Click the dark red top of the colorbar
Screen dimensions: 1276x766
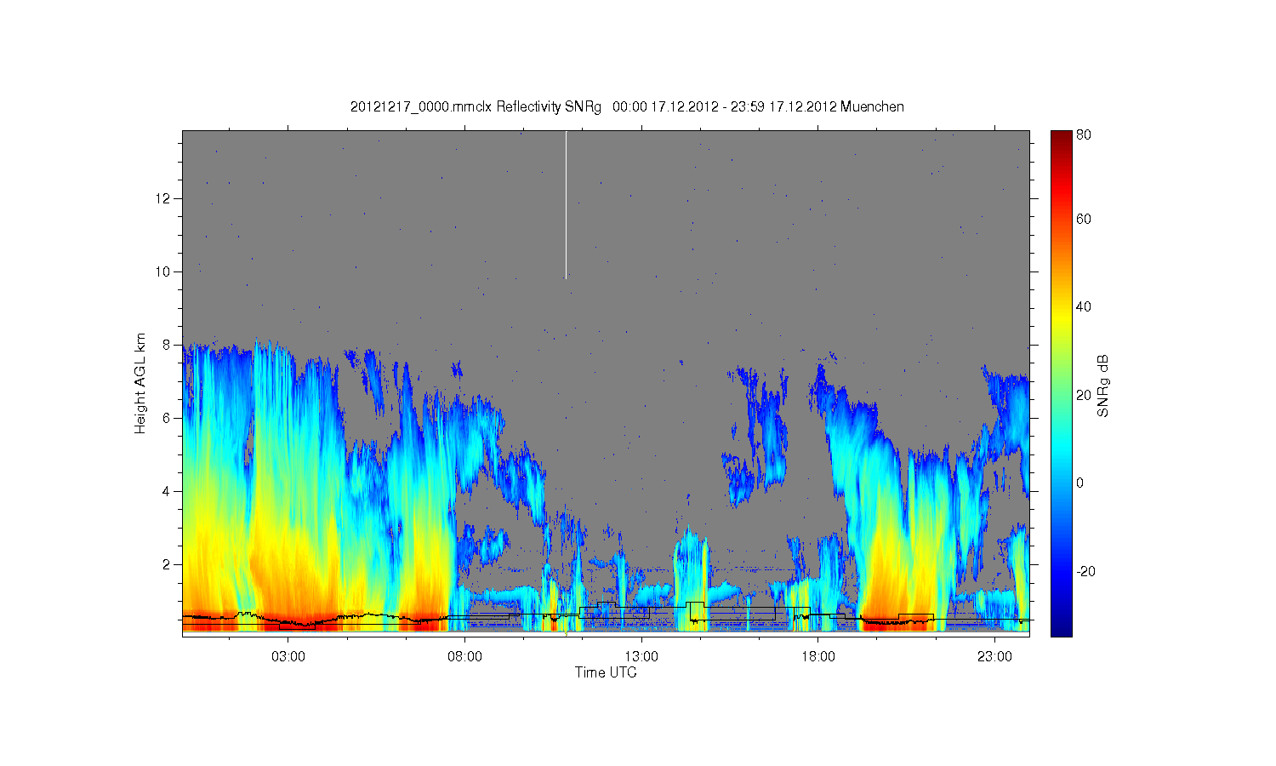(x=1061, y=139)
